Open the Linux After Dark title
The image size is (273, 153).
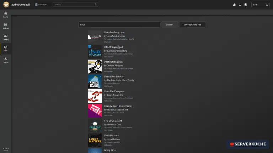pos(112,76)
